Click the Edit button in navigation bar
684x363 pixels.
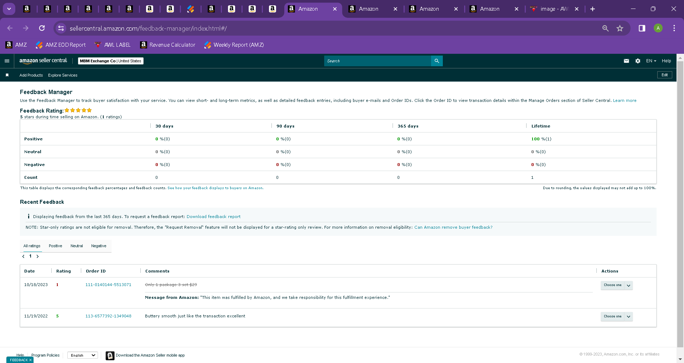point(664,75)
